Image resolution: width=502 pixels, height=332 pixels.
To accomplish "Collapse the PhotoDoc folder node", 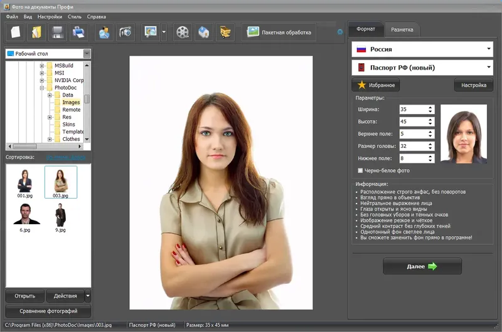I will [x=42, y=88].
